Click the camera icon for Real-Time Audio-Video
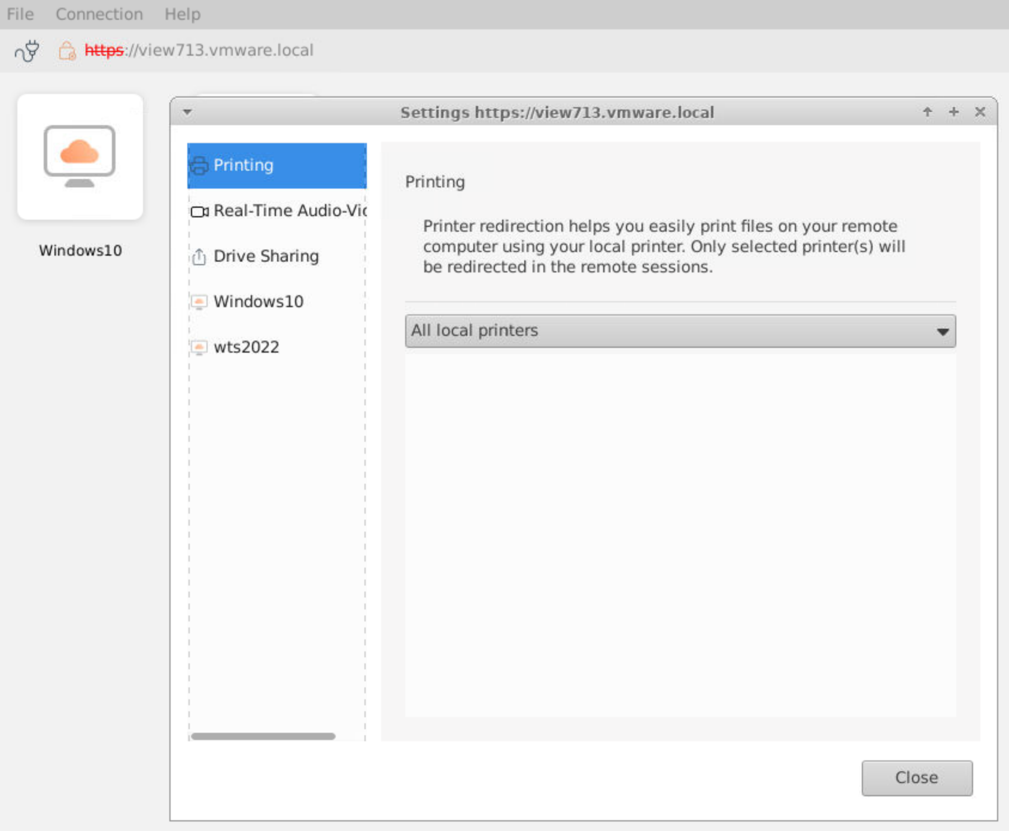The image size is (1009, 831). [x=199, y=211]
